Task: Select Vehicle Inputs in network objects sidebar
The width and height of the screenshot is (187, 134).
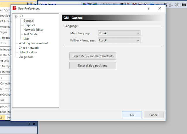Action: pyautogui.click(x=5, y=50)
